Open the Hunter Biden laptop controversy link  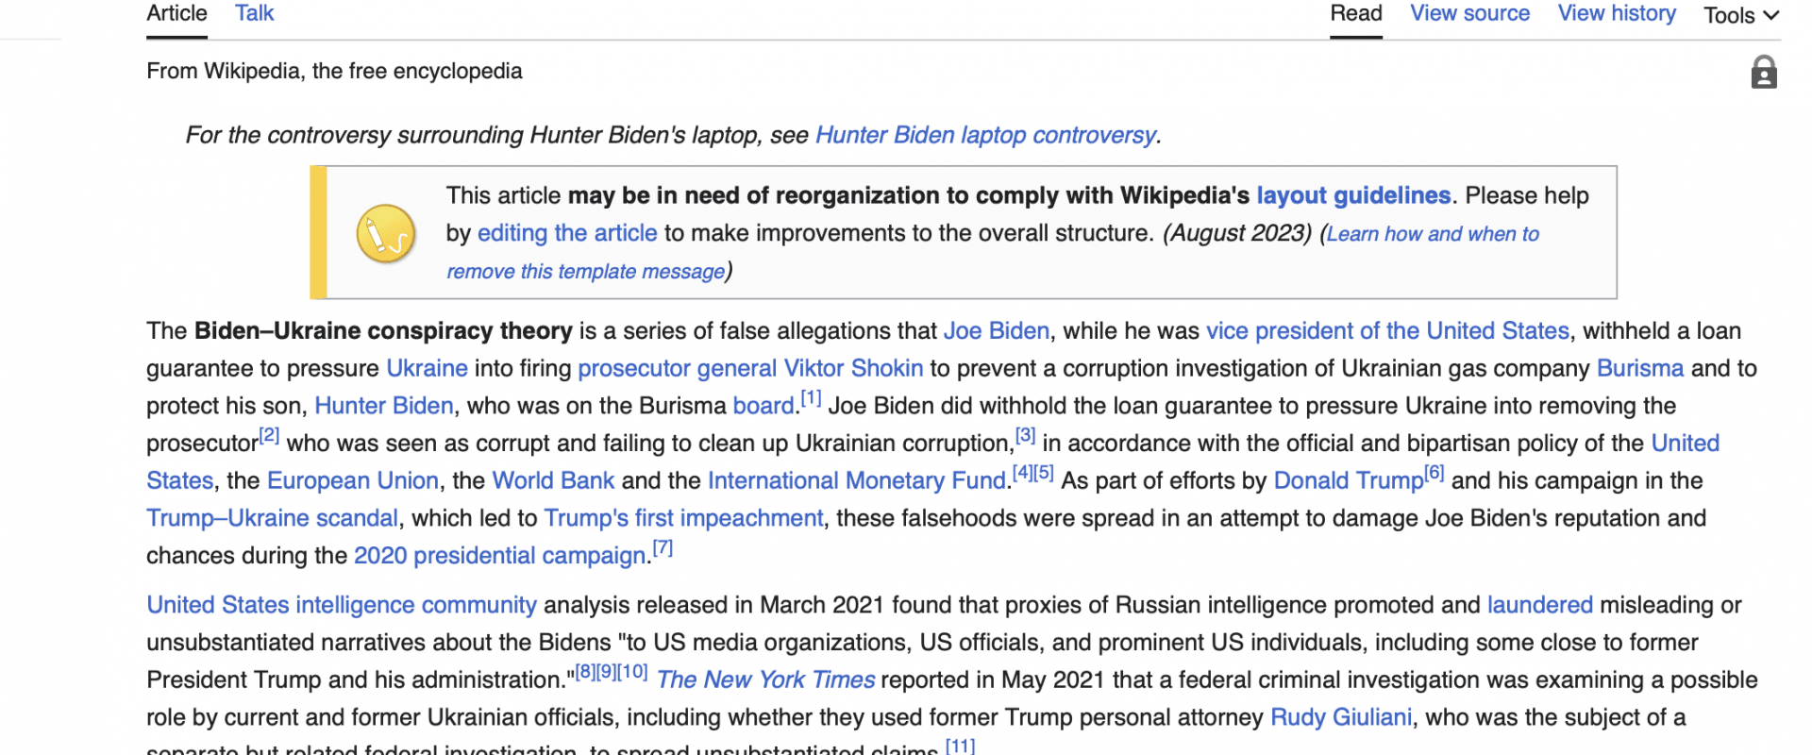coord(985,135)
